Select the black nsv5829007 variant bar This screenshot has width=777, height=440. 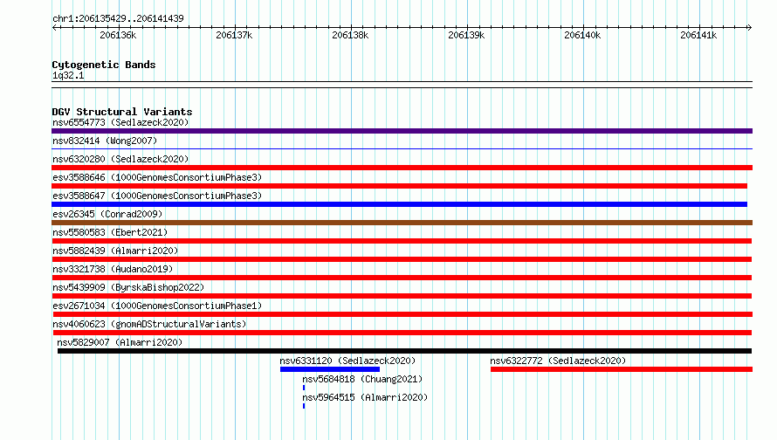[404, 351]
